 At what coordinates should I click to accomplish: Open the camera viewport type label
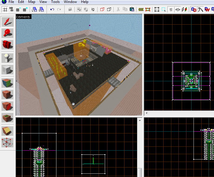tap(23, 17)
